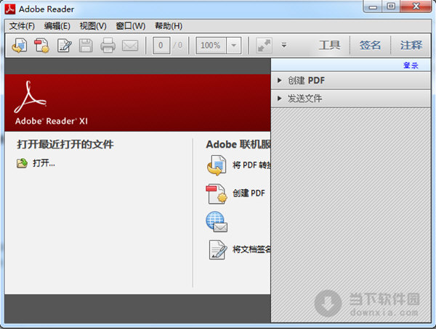
Task: Click the convert PDF icon under online services
Action: pos(217,165)
